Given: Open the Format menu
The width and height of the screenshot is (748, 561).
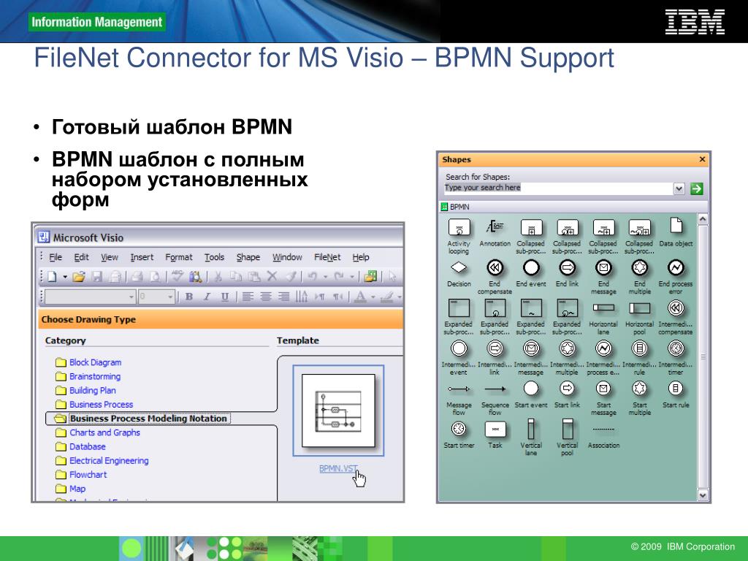Looking at the screenshot, I should [x=178, y=257].
